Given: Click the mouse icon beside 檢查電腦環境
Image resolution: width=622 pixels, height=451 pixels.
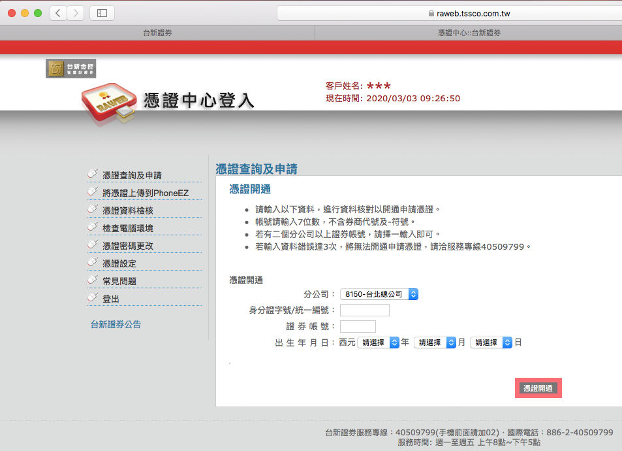Looking at the screenshot, I should pos(93,227).
